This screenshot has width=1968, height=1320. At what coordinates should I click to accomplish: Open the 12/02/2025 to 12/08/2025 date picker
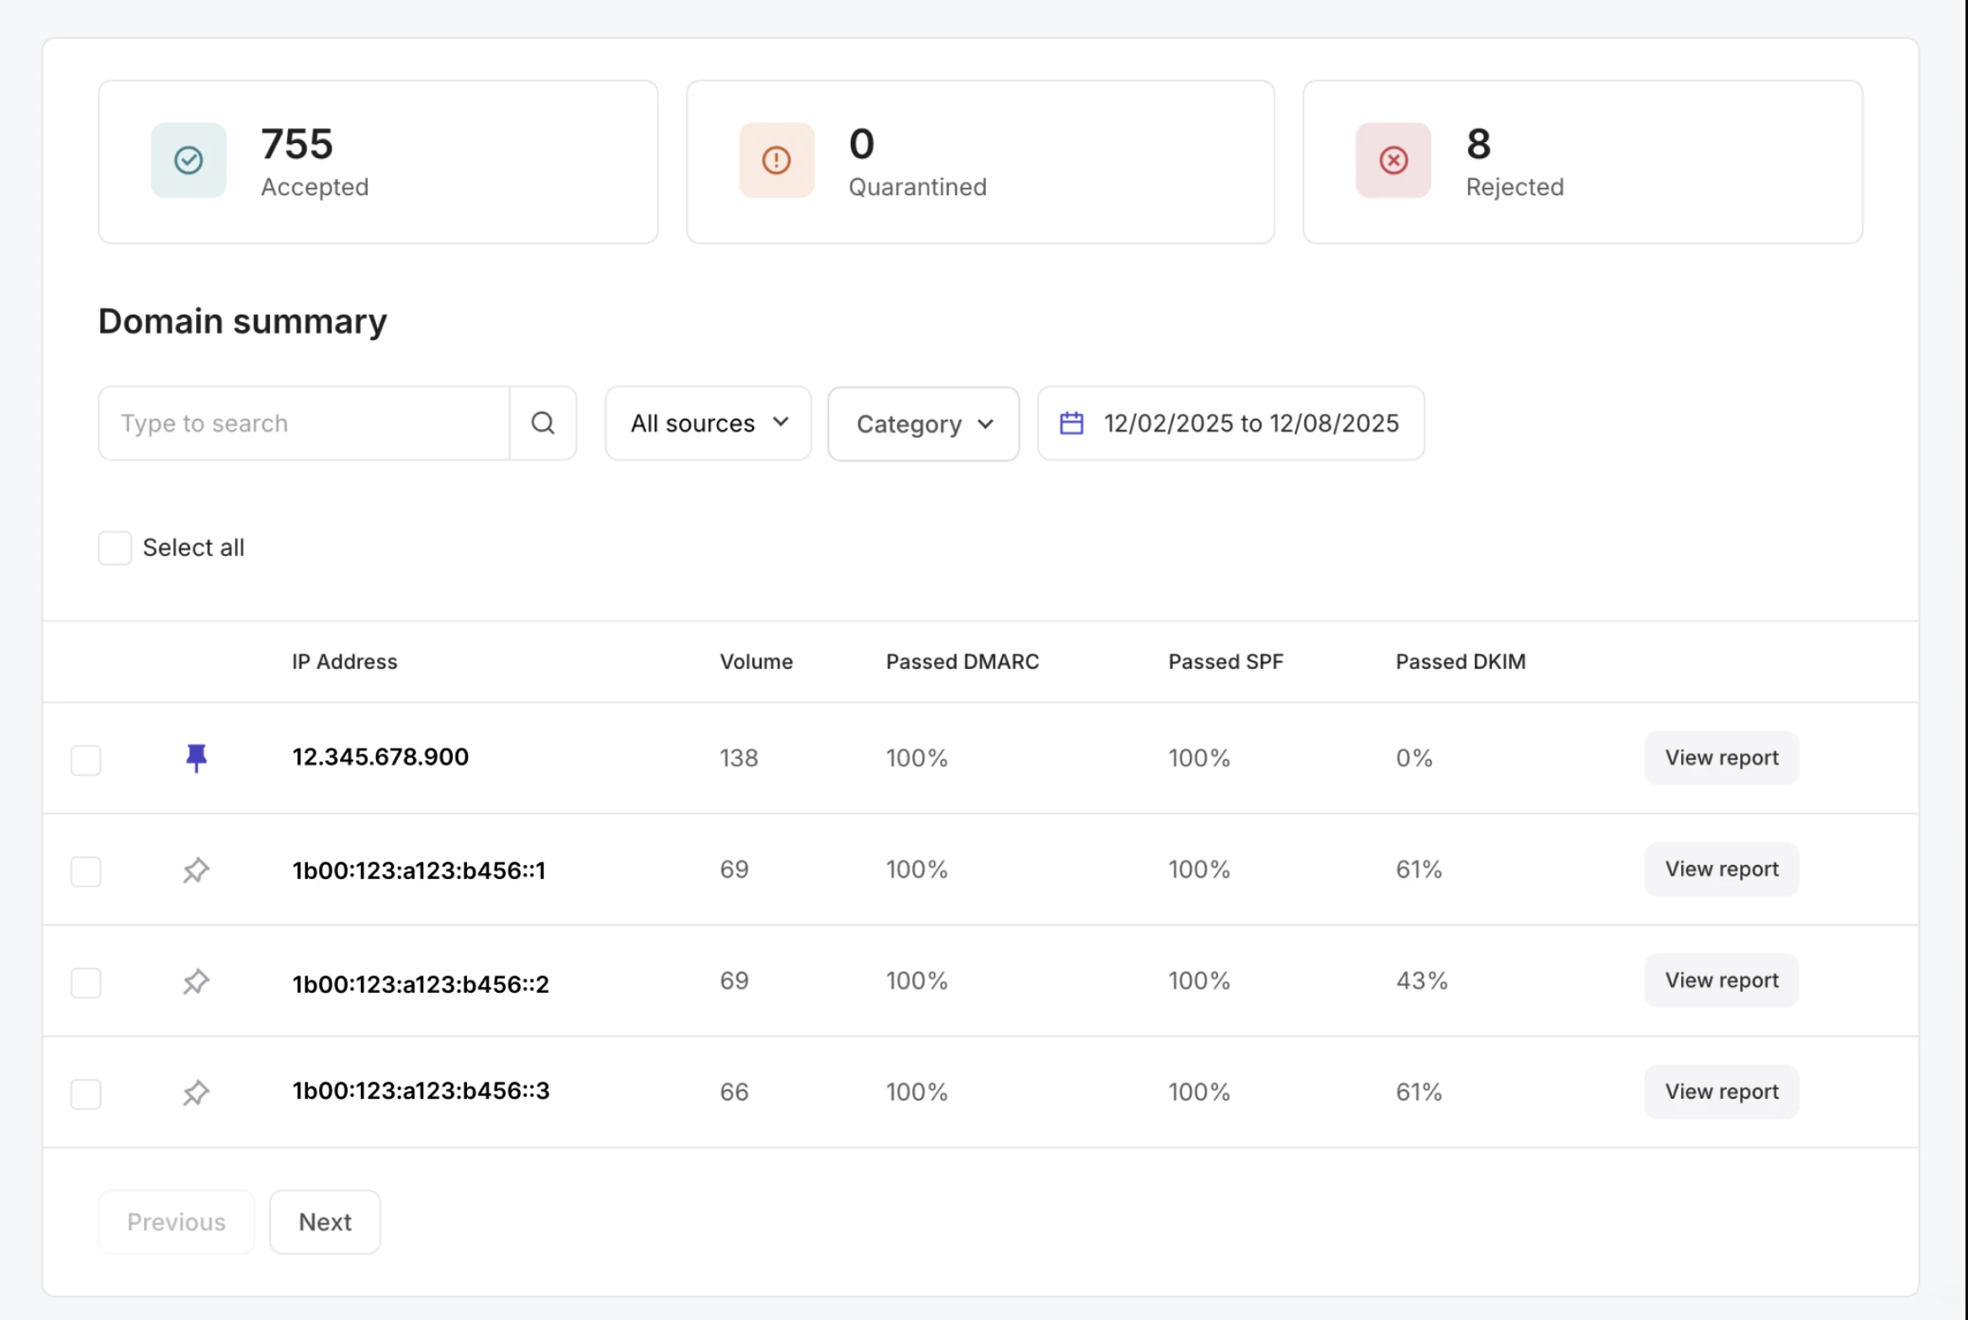coord(1250,423)
